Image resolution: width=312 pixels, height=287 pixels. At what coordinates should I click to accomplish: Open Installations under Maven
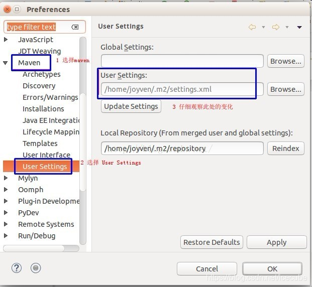43,109
